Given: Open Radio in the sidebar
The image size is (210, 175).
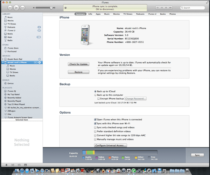Looking at the screenshot, I should (x=10, y=40).
